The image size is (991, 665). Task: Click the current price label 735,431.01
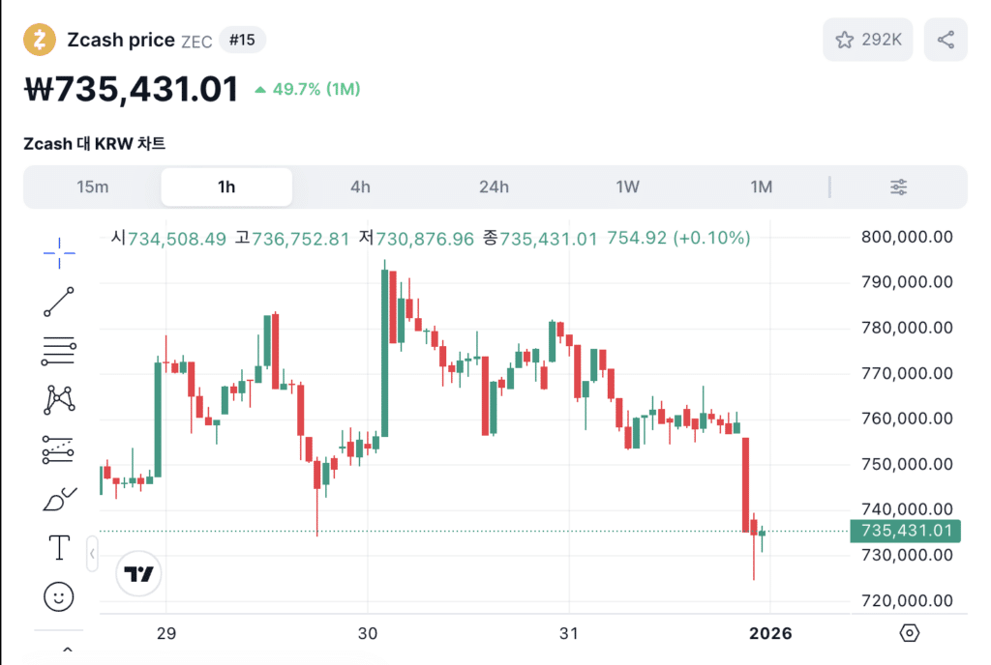pyautogui.click(x=907, y=531)
